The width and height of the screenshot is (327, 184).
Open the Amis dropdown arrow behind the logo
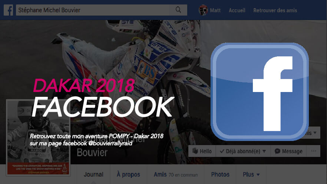point(315,133)
